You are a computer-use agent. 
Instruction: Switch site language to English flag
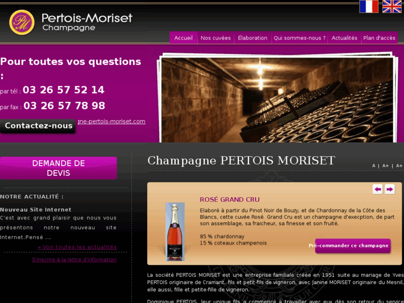(x=392, y=7)
